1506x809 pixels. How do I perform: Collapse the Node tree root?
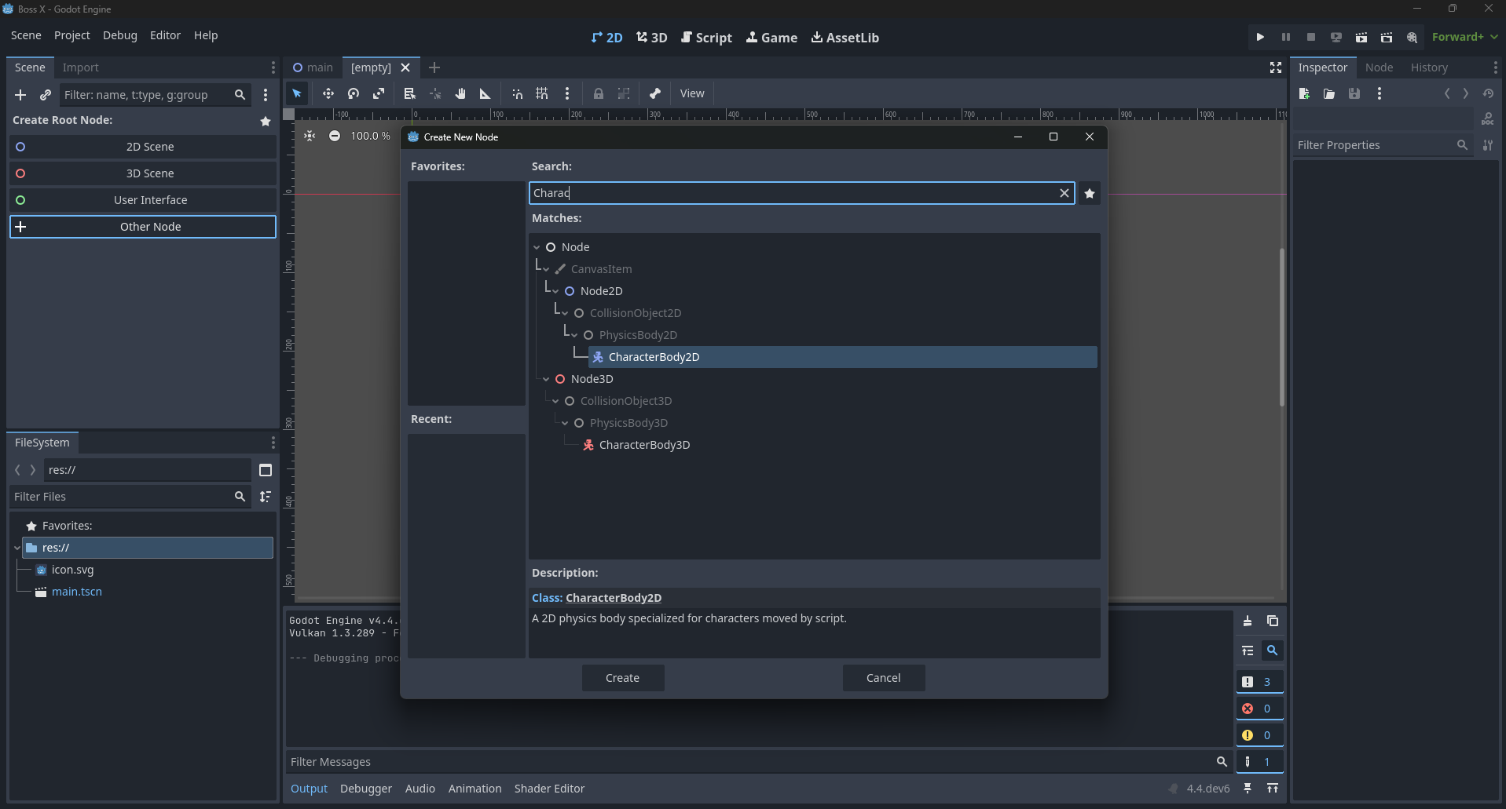click(537, 247)
